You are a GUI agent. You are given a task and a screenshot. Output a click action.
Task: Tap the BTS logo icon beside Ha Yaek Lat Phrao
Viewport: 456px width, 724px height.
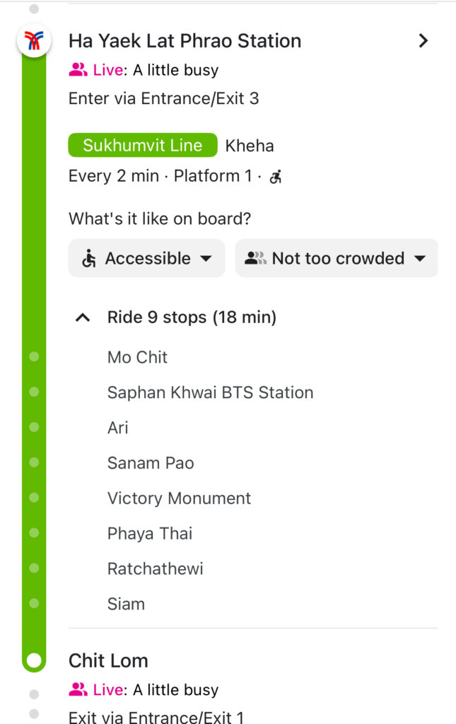coord(34,40)
